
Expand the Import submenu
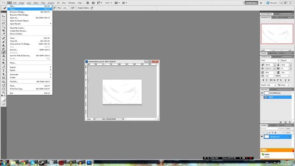point(30,67)
